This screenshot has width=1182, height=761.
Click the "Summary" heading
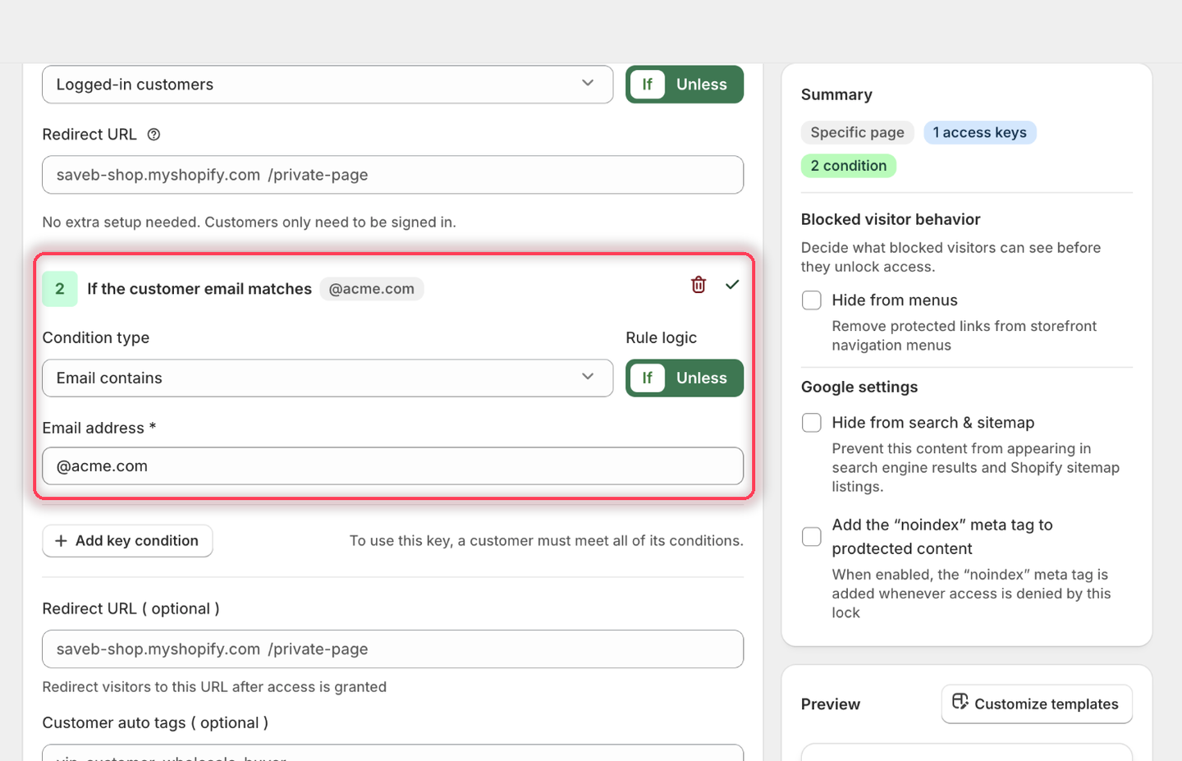[x=836, y=94]
